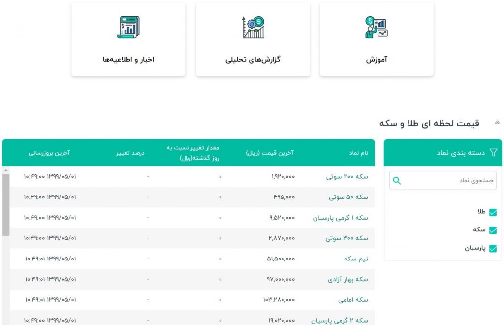The width and height of the screenshot is (504, 325).
Task: Click the درصد تغییر column header
Action: click(x=130, y=153)
